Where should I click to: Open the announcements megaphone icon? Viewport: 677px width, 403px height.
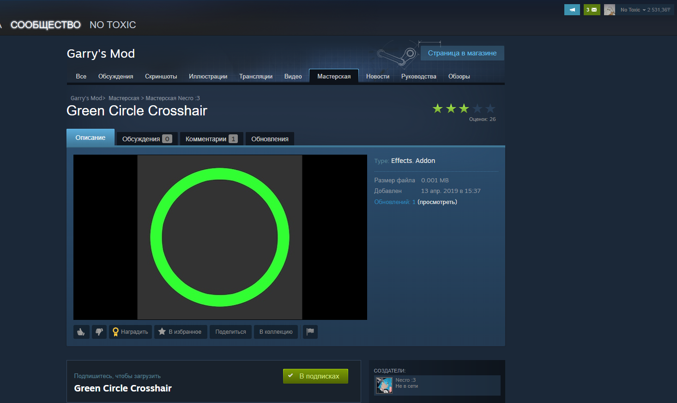tap(572, 10)
